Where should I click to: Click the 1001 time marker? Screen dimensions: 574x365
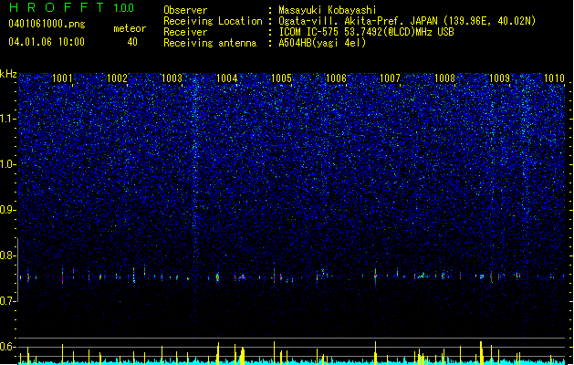62,78
